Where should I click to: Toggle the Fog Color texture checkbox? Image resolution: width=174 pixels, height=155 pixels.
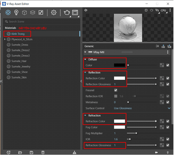click(168, 127)
